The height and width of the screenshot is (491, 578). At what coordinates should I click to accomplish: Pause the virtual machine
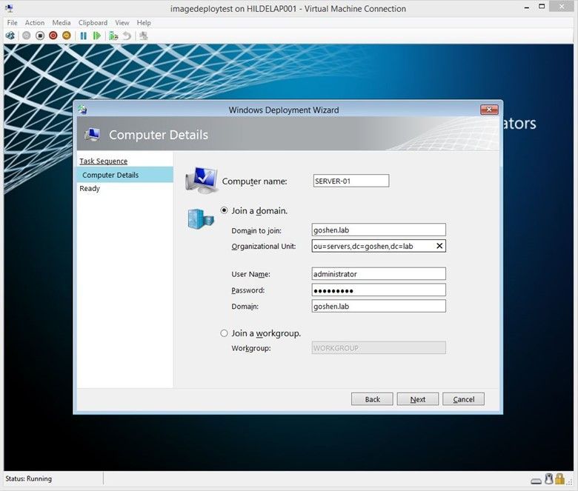84,36
